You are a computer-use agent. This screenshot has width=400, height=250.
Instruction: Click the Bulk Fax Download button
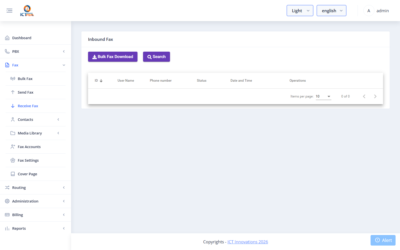tap(113, 57)
